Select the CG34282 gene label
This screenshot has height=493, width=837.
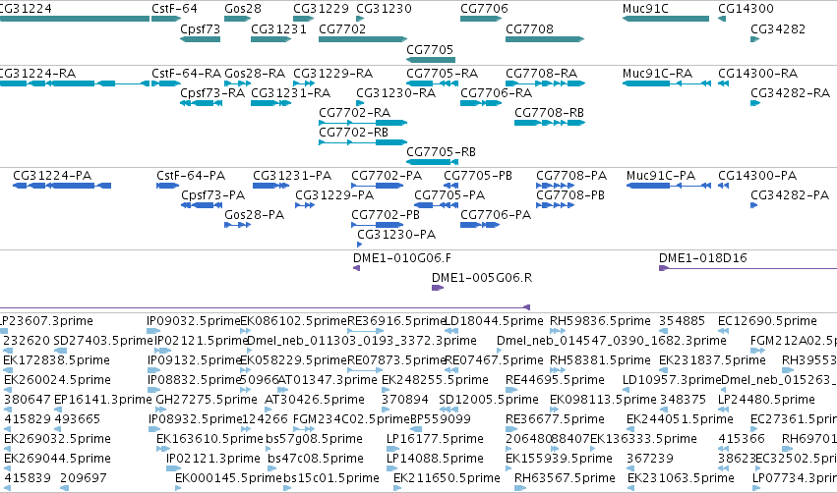[778, 28]
